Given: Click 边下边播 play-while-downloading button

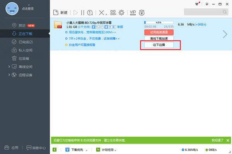Looking at the screenshot, I should [x=159, y=45].
